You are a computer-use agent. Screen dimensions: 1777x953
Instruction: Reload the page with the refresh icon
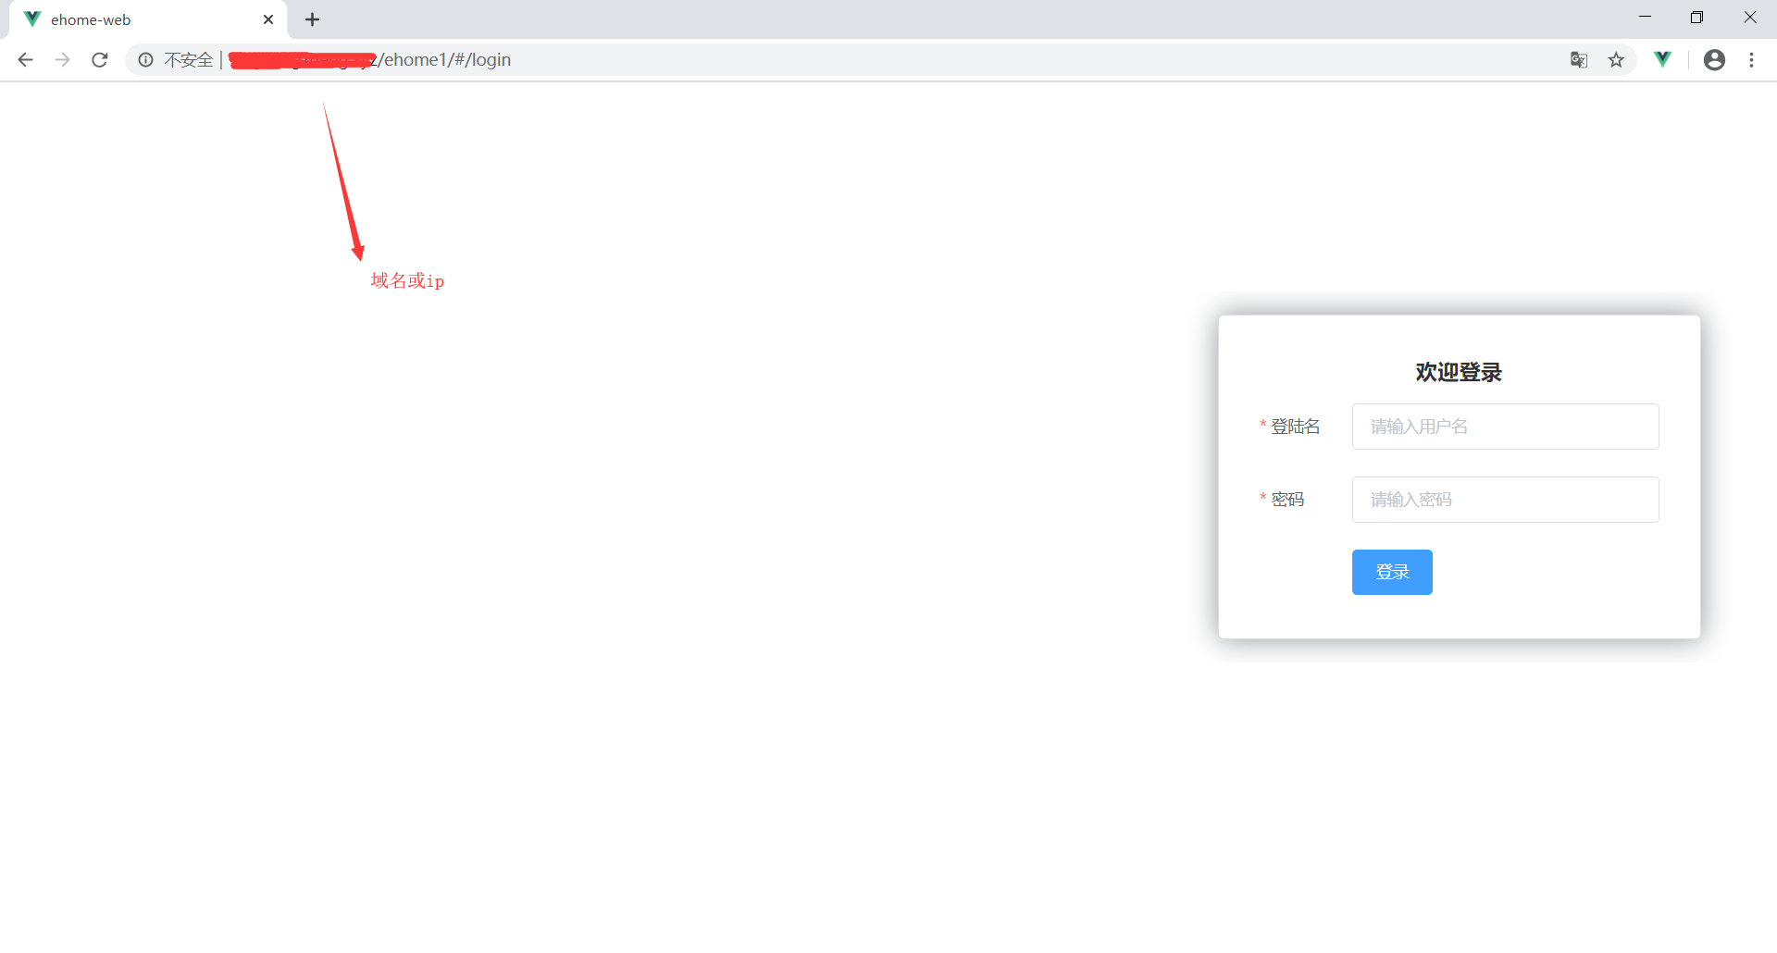pyautogui.click(x=100, y=60)
